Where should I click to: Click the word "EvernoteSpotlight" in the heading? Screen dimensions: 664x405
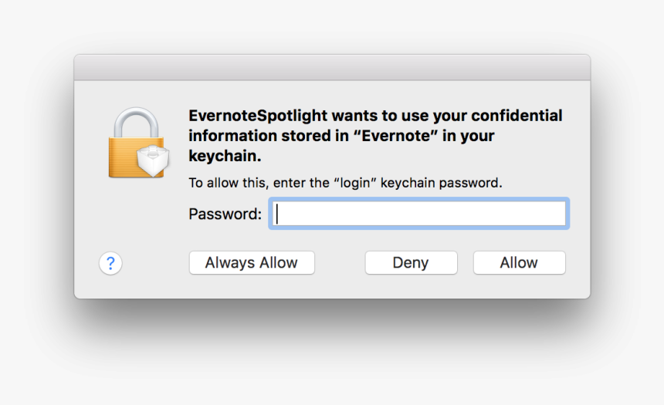[x=258, y=116]
